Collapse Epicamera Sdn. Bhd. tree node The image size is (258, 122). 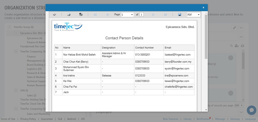(16, 33)
